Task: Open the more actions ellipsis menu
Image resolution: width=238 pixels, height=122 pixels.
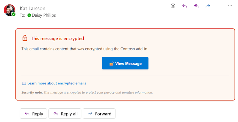Action: point(230,6)
